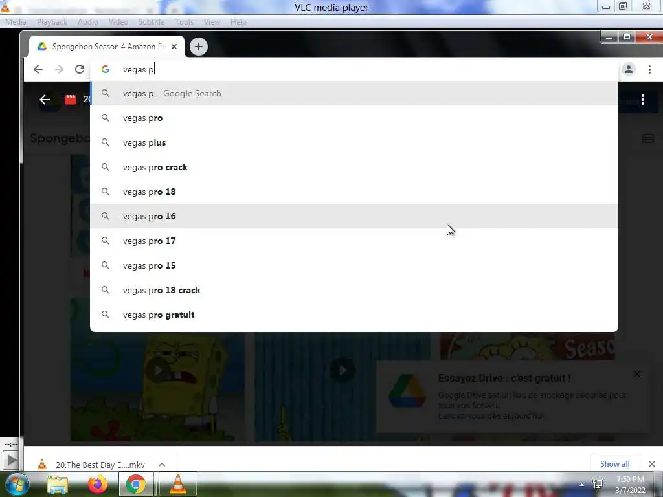This screenshot has width=663, height=497.
Task: Select the Spongebob Season 4 Chrome tab
Action: tap(106, 47)
